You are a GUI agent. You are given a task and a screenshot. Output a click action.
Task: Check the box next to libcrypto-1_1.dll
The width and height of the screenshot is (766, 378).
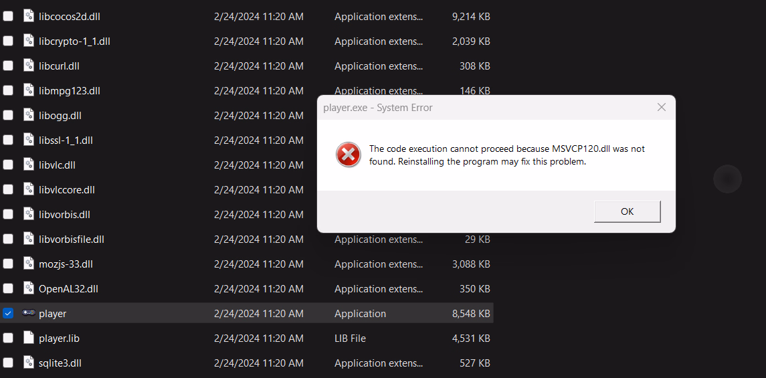(8, 41)
